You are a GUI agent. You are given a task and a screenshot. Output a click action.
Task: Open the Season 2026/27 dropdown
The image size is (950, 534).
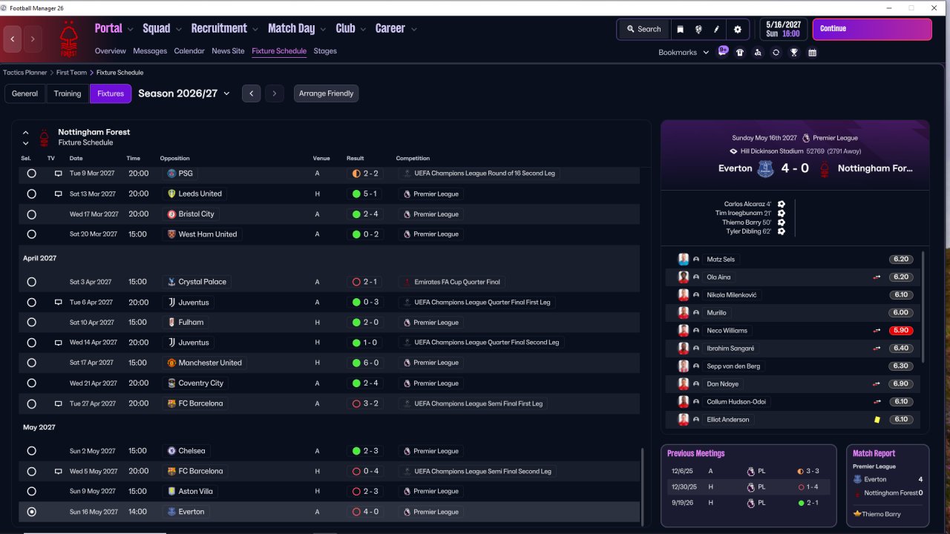pyautogui.click(x=184, y=93)
